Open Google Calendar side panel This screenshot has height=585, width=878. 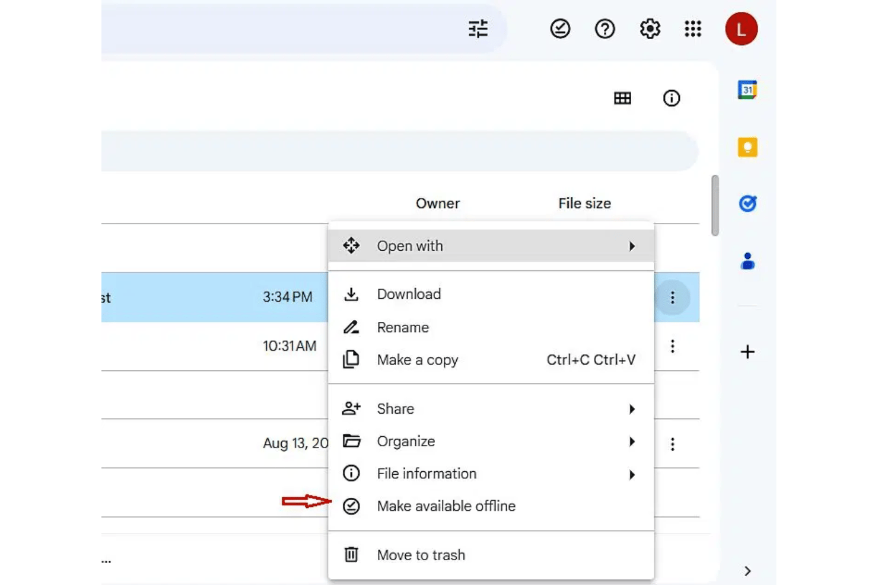click(747, 89)
